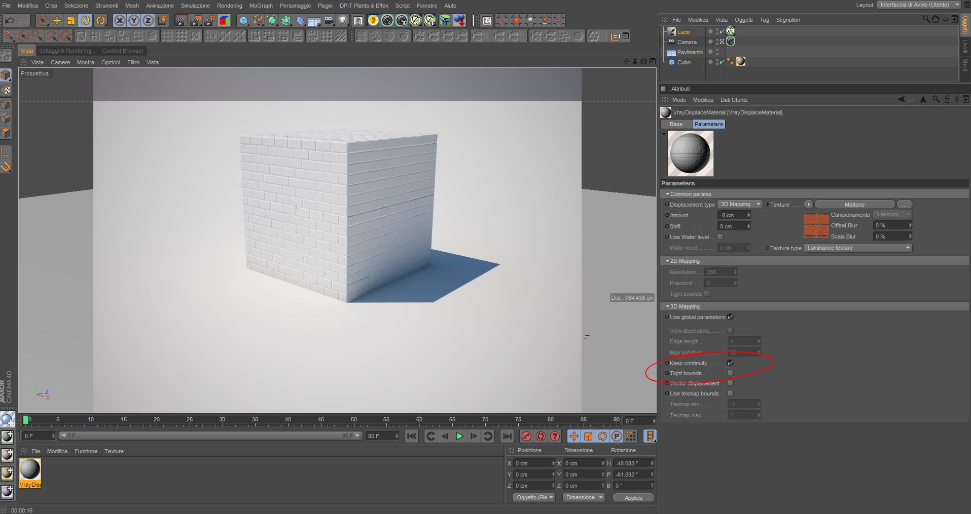Add a light bulb object

[x=343, y=21]
